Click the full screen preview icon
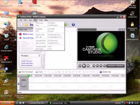Screen dimensions: 140x105 [x=120, y=29]
